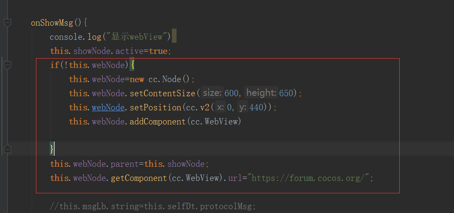Image resolution: width=454 pixels, height=213 pixels.
Task: Collapse the onShowMsg function fold marker
Action: pyautogui.click(x=7, y=23)
